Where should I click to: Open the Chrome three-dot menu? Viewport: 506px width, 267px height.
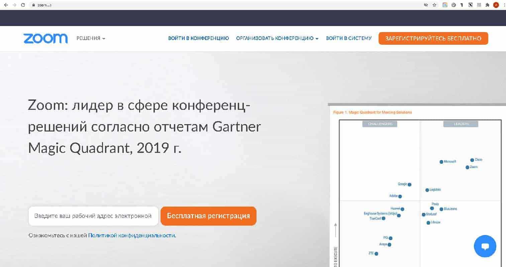[x=504, y=5]
